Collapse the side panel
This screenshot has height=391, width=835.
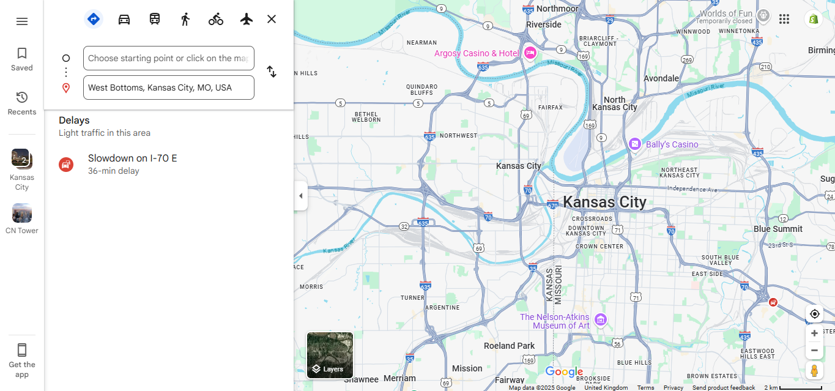pos(300,196)
